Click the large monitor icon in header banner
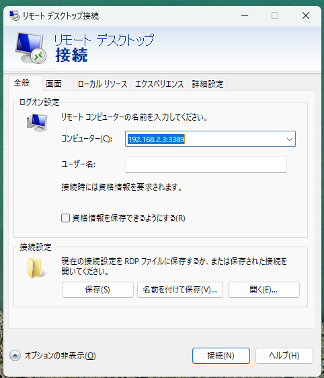 pyautogui.click(x=30, y=48)
